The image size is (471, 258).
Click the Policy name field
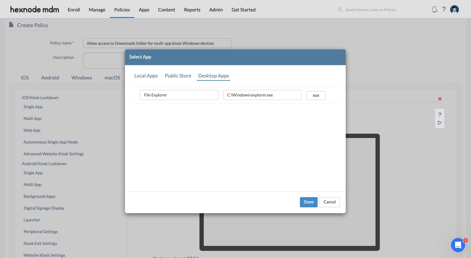pos(157,43)
